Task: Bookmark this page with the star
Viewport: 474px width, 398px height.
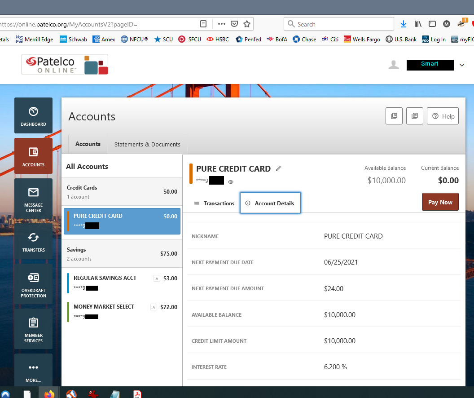Action: [246, 24]
